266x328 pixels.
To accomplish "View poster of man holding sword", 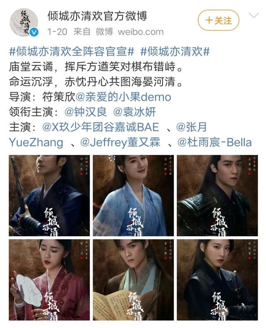I will coord(49,195).
